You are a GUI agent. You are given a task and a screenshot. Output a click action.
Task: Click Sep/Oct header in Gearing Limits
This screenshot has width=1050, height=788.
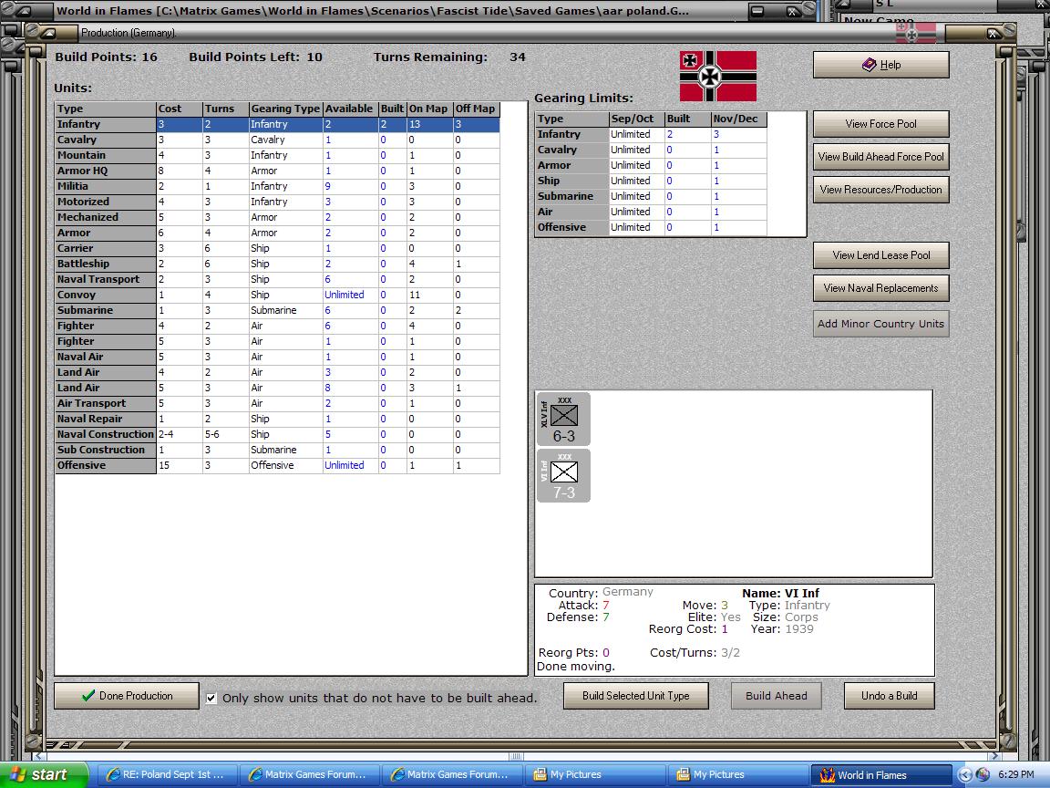(636, 119)
